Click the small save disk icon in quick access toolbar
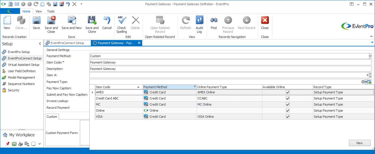 tap(55, 4)
